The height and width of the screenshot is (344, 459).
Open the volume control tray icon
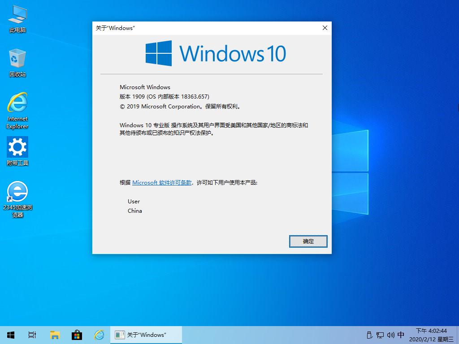click(x=390, y=335)
